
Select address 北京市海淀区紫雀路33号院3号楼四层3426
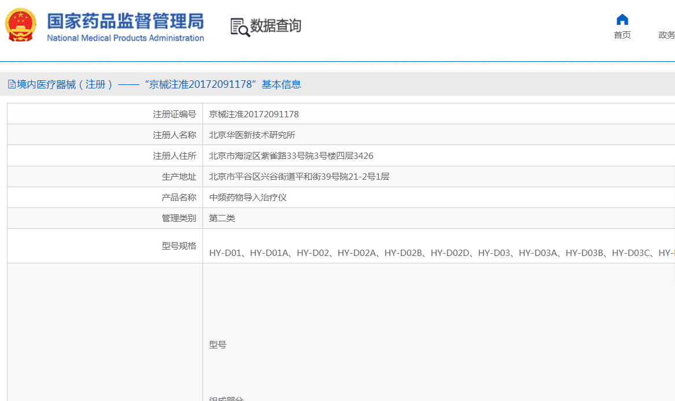[291, 156]
